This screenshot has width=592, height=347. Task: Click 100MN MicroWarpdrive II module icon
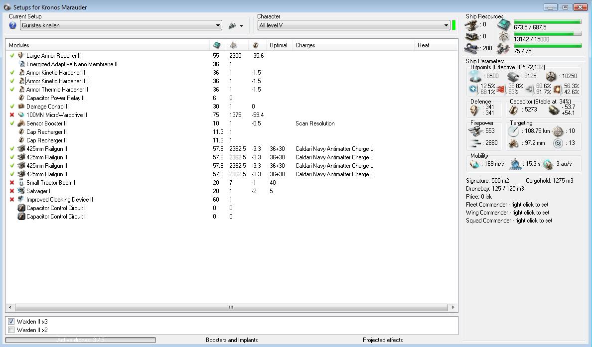tap(21, 115)
